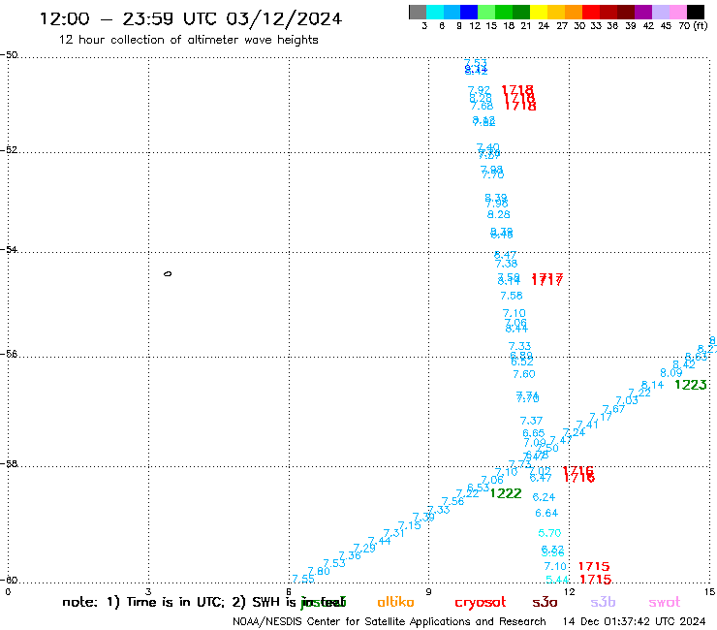Click the wave height value '8.26'
Viewport: 717px width, 630px height.
coord(498,214)
